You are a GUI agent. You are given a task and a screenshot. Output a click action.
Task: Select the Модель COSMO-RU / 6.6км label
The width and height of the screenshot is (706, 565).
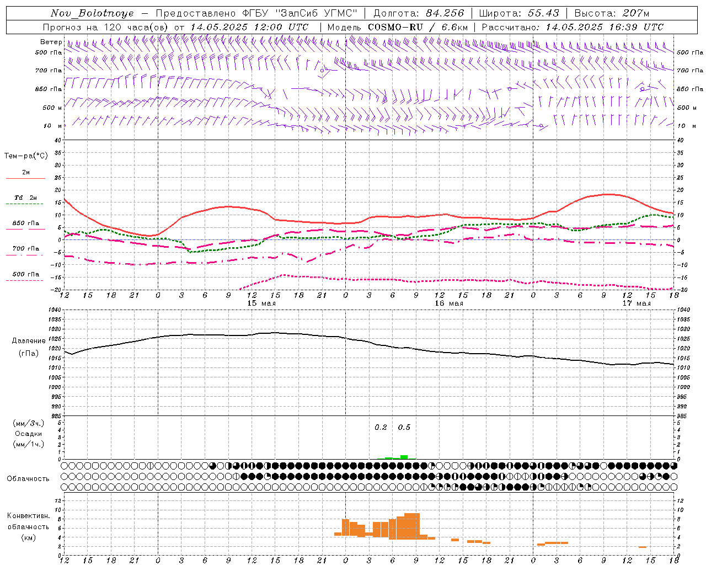click(398, 27)
